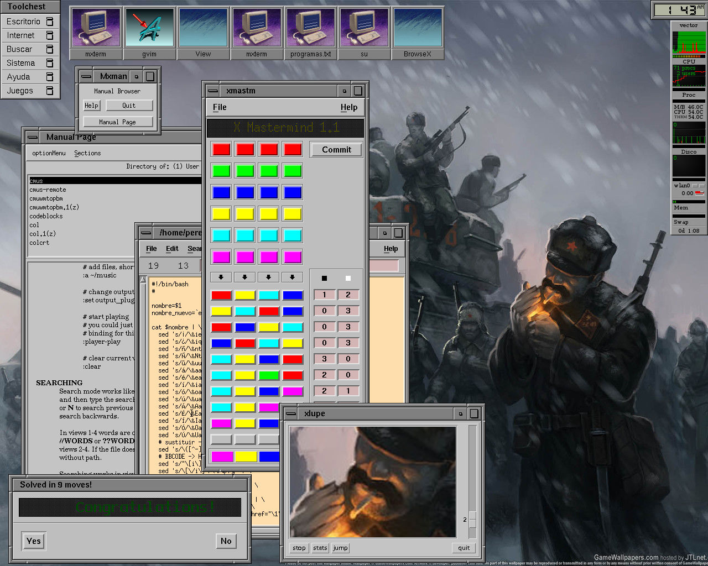Pick the leftmost red palette button in xmastm
The image size is (708, 566).
point(221,149)
